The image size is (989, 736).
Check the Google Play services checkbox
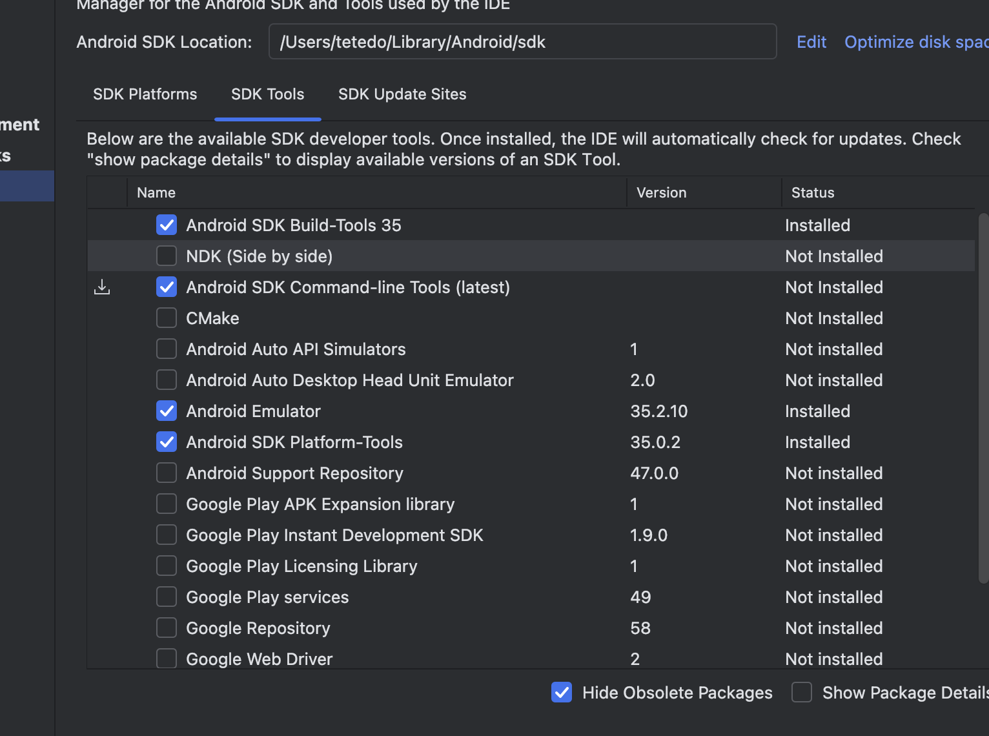(167, 597)
